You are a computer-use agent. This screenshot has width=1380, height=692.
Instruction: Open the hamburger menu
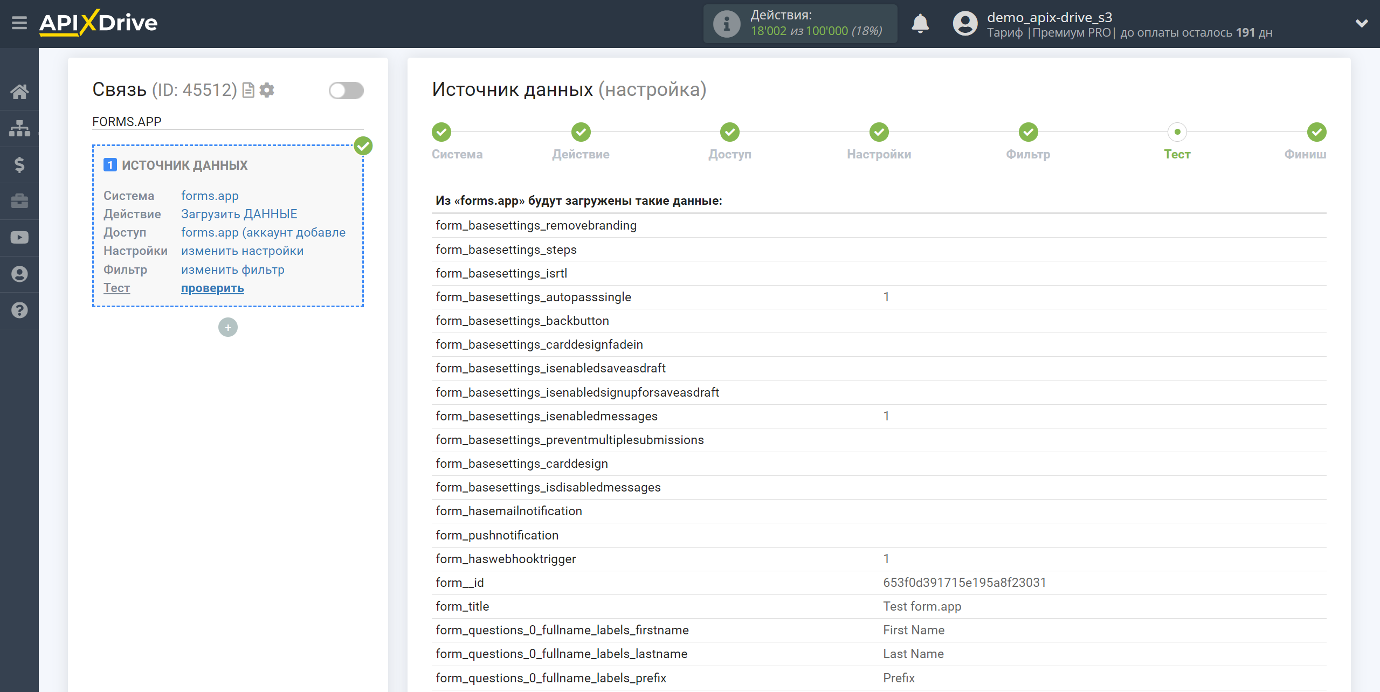(19, 23)
